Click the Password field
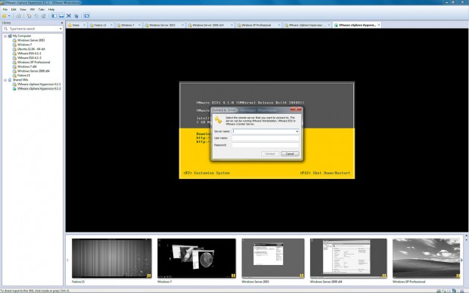 [266, 145]
